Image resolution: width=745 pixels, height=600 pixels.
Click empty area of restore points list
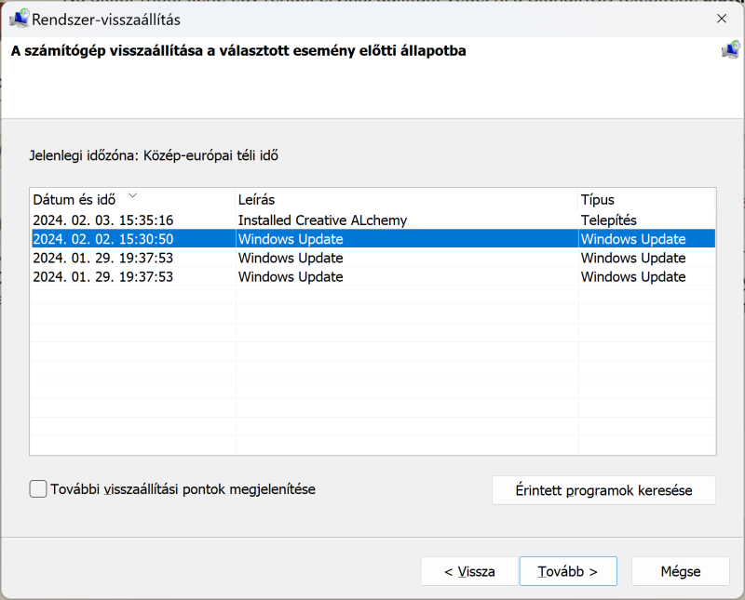(x=372, y=372)
